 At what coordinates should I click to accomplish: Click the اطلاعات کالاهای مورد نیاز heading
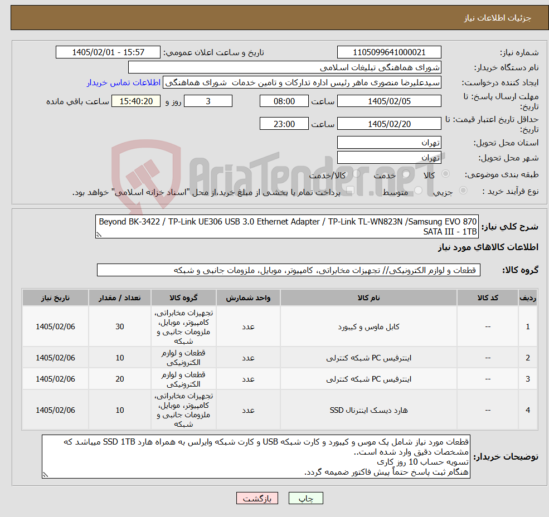[x=488, y=247]
